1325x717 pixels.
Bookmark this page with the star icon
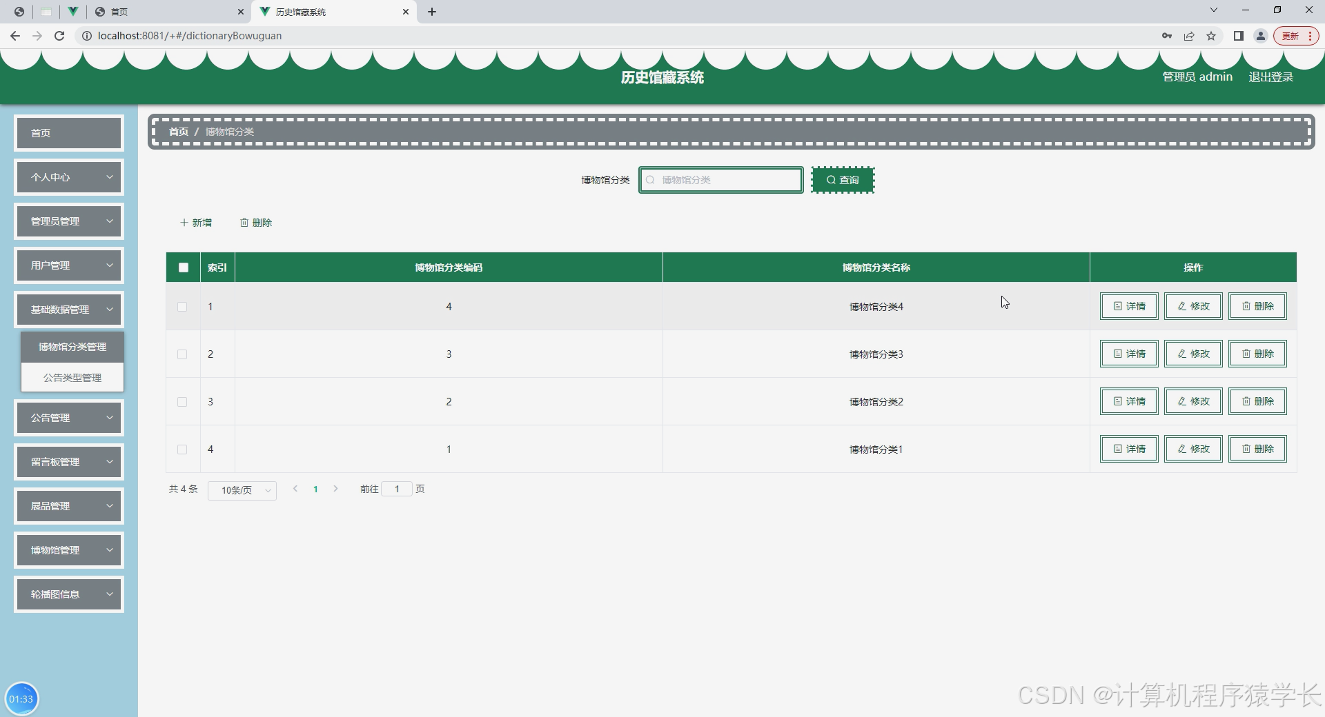[x=1211, y=36]
